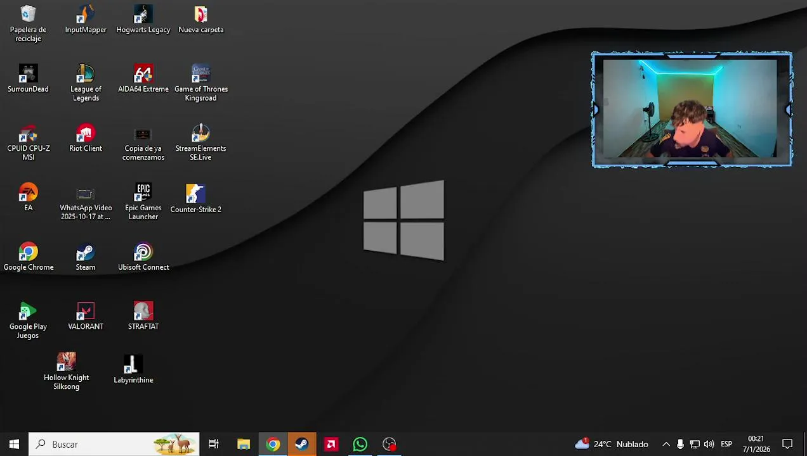The image size is (807, 456).
Task: Select the League of Legends shortcut
Action: point(86,83)
